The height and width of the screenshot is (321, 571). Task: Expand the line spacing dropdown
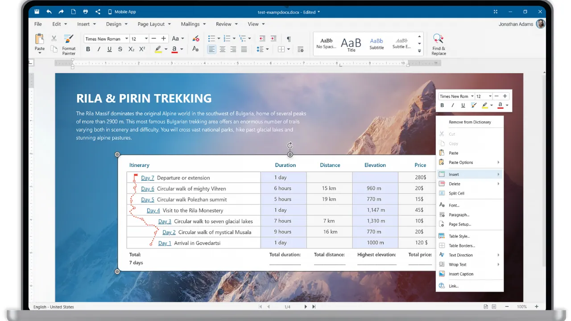tap(267, 49)
